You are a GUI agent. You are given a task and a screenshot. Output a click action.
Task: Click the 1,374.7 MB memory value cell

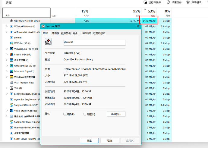[116, 21]
